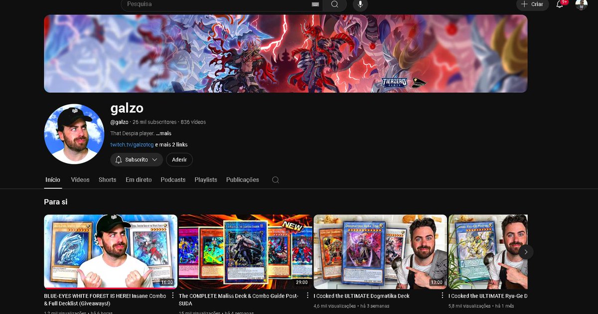Open options menu for Dogmatika Deck video
Screen dimensions: 598x314
442,296
